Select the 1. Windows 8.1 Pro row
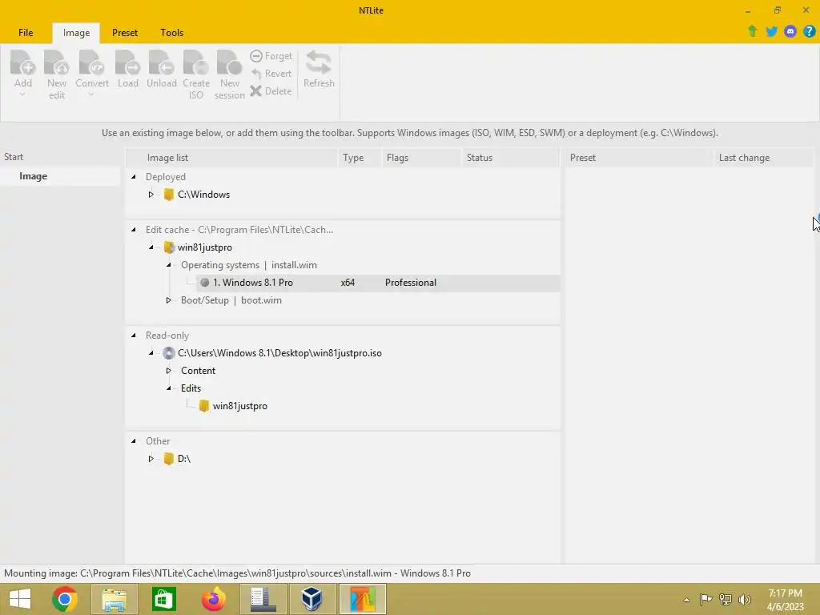The width and height of the screenshot is (820, 615). pos(379,283)
